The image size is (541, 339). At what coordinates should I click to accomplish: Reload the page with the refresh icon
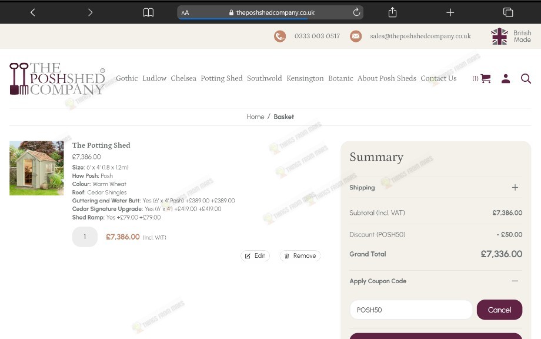(356, 12)
